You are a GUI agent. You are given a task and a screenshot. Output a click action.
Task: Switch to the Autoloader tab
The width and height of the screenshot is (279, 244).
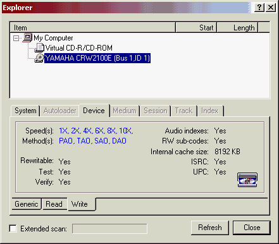[x=60, y=111]
